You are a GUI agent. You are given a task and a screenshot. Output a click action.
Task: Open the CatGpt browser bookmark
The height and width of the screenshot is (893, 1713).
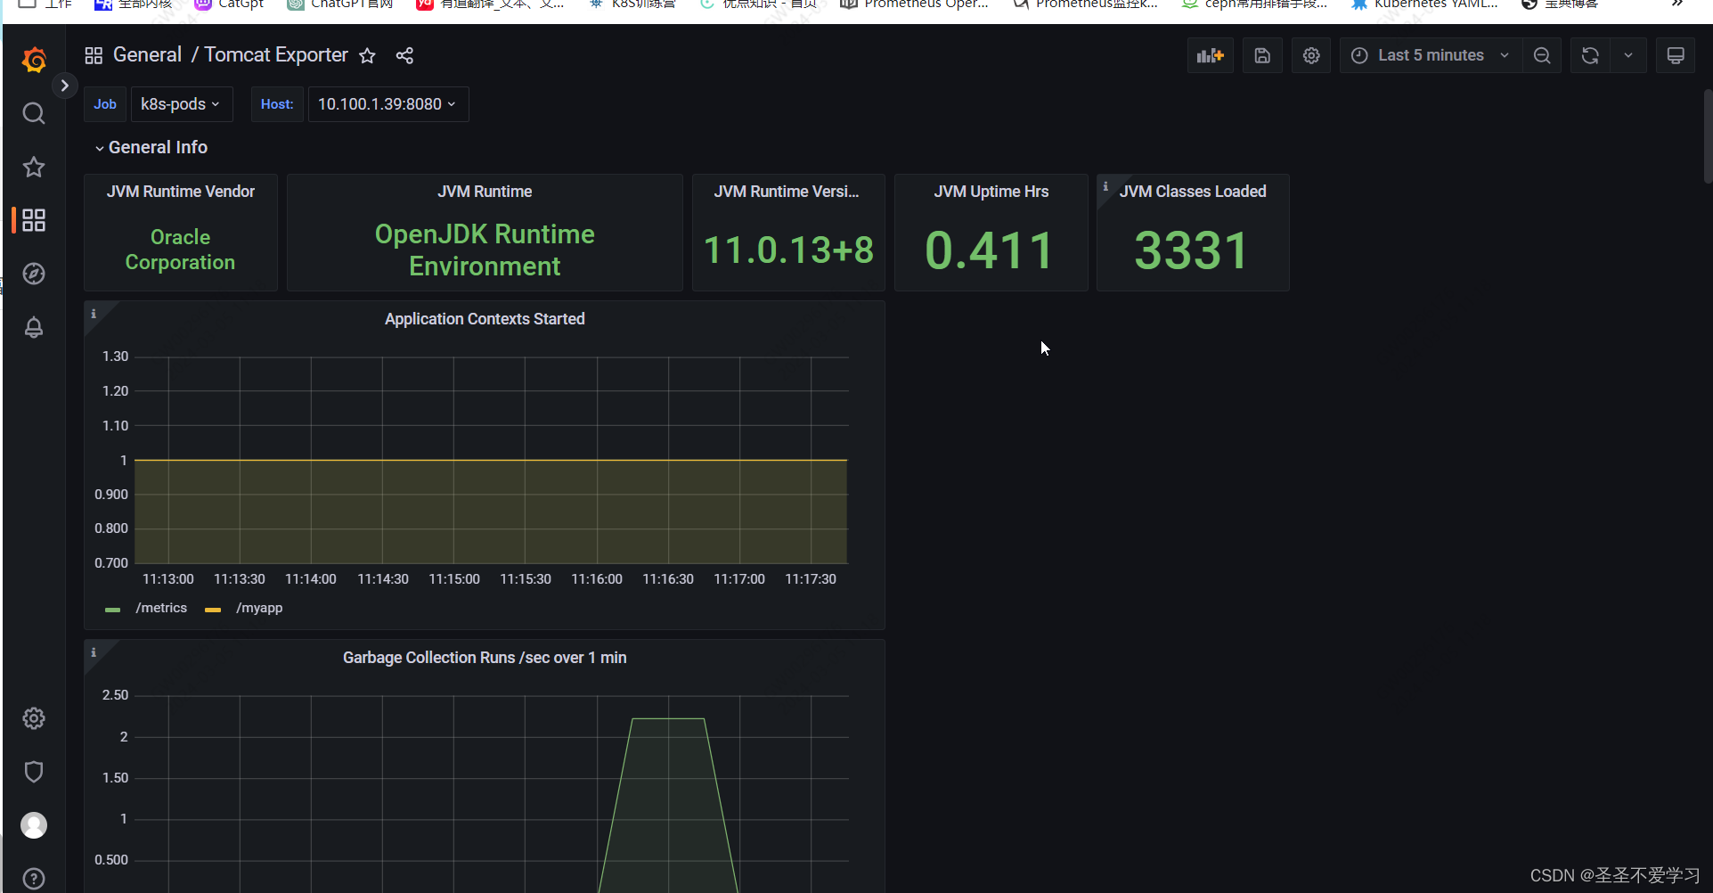click(229, 4)
